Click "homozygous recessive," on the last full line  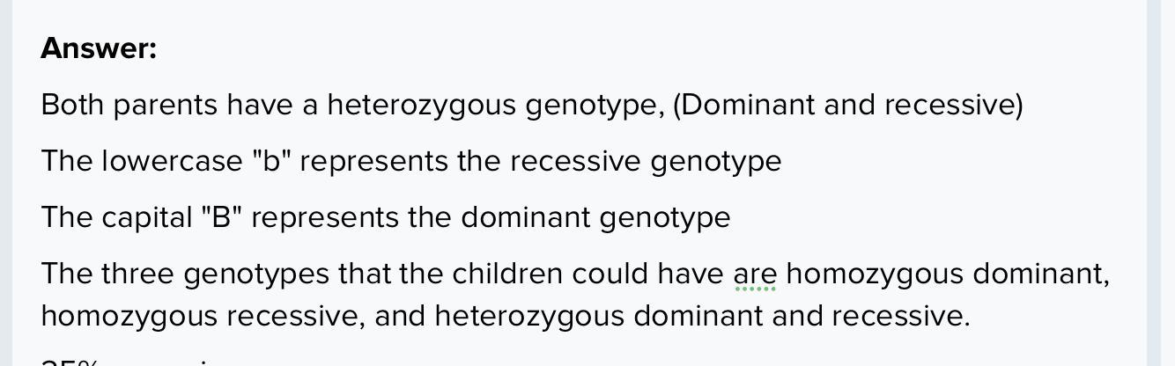tap(203, 316)
